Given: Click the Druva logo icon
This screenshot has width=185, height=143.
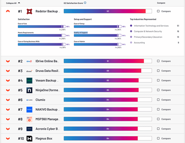Looking at the screenshot, I should [x=29, y=71].
